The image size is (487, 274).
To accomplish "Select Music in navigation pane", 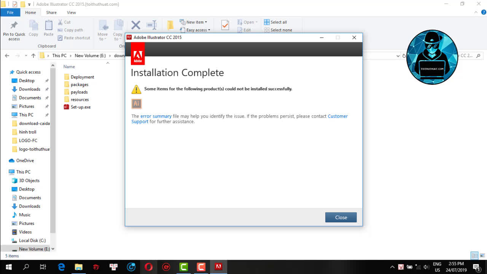I will [x=21, y=215].
